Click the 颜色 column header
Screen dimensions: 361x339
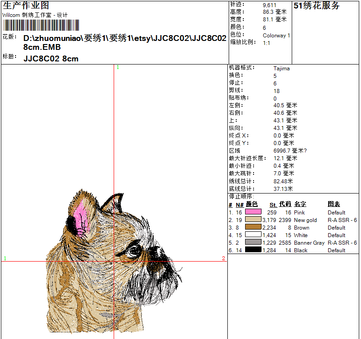pyautogui.click(x=252, y=204)
